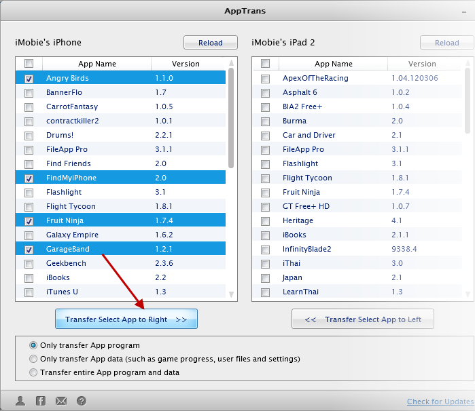Select the Heritage app row
Viewport: 475px width, 411px height.
tap(357, 220)
